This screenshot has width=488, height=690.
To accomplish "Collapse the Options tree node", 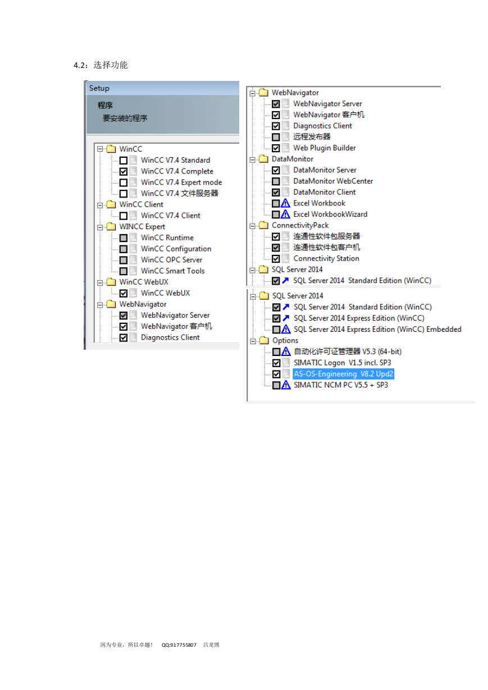I will click(254, 341).
